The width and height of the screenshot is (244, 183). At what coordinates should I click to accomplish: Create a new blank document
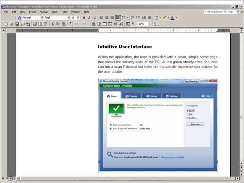(x=6, y=24)
